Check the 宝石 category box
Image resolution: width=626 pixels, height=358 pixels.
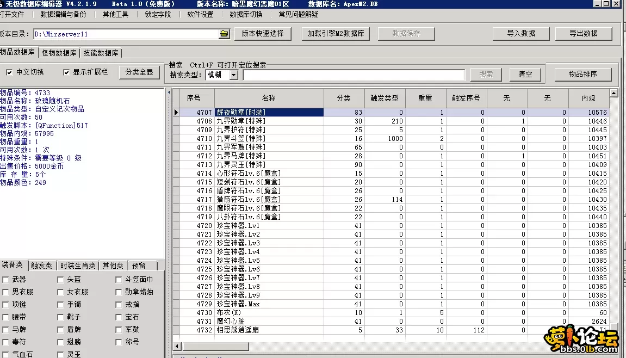coord(119,317)
